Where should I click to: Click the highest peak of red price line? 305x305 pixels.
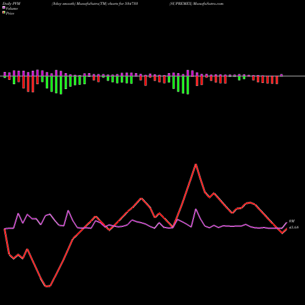click(196, 164)
